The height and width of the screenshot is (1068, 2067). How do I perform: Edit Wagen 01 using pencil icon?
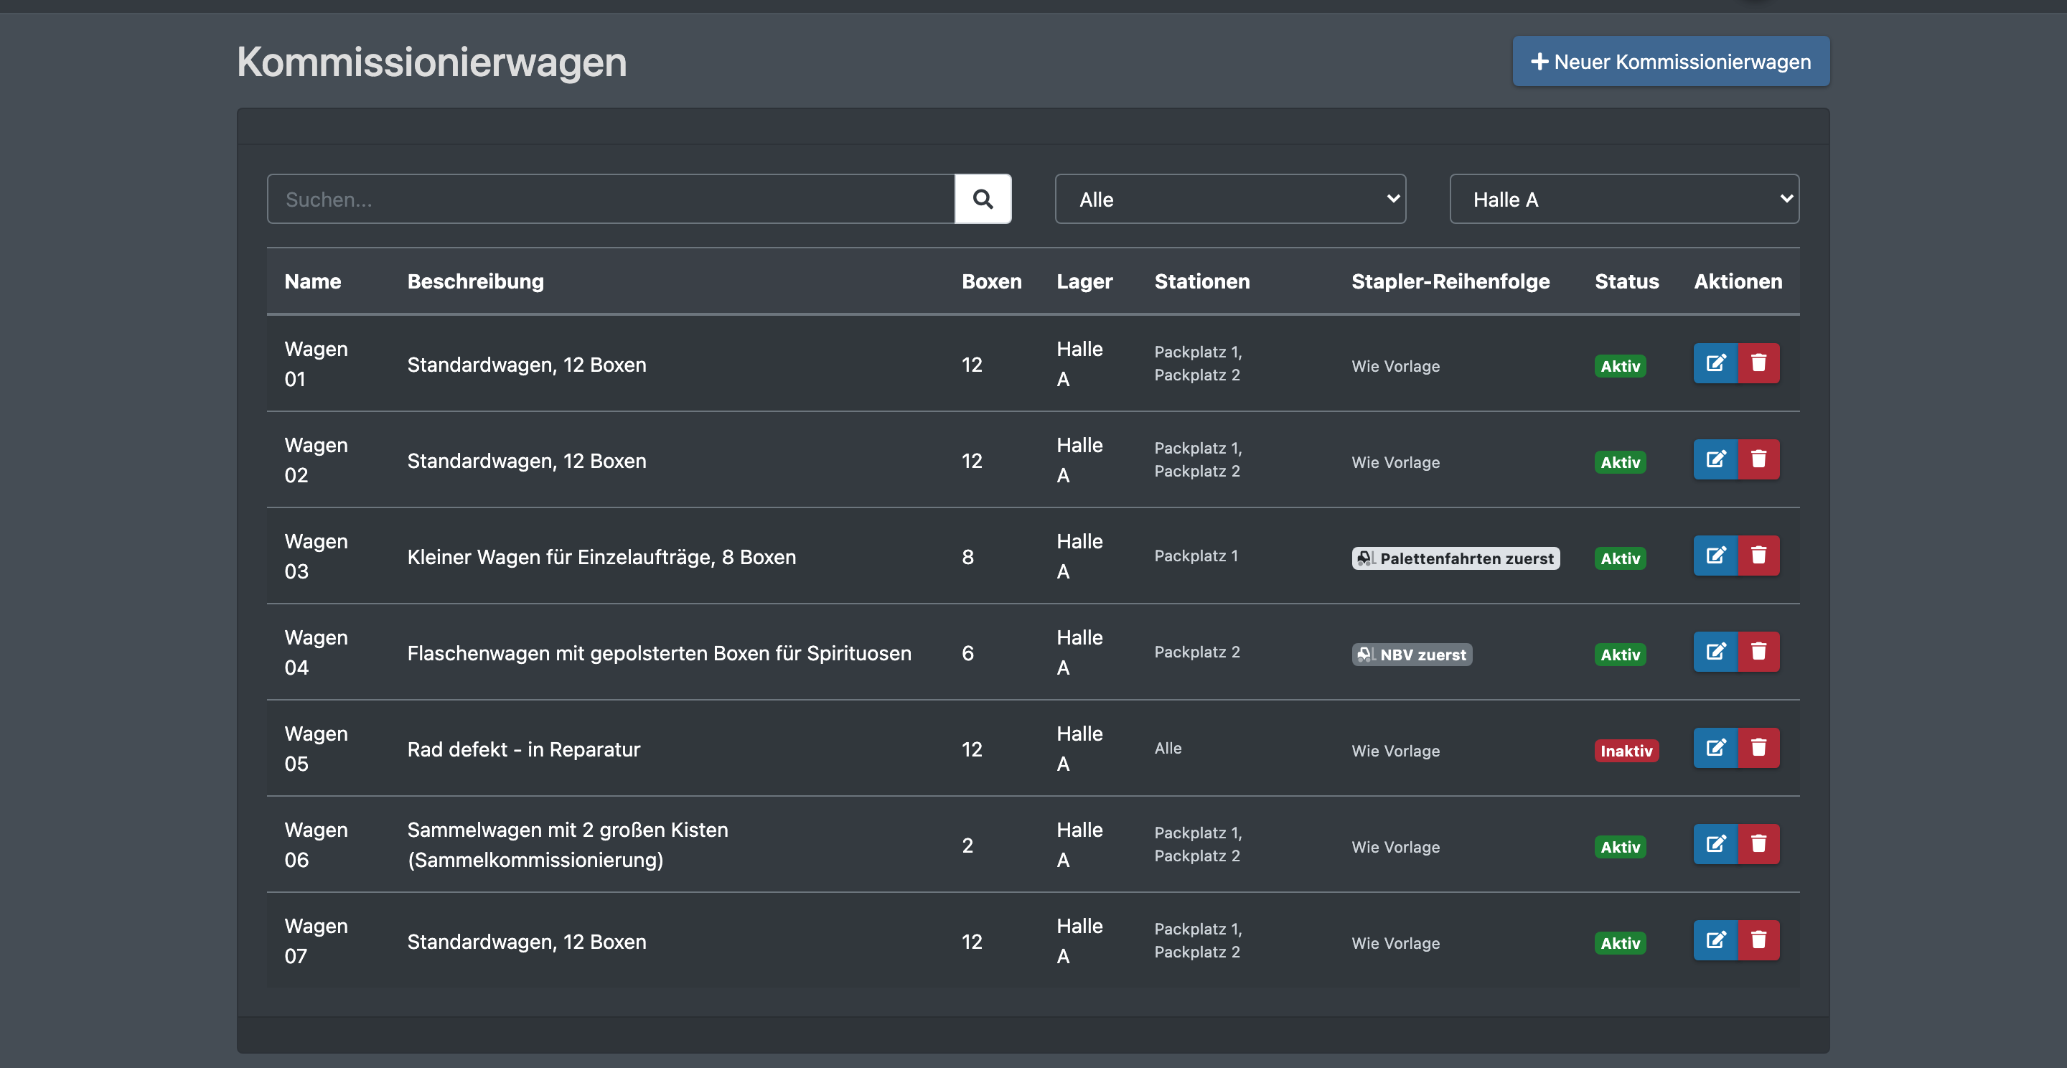pyautogui.click(x=1715, y=363)
